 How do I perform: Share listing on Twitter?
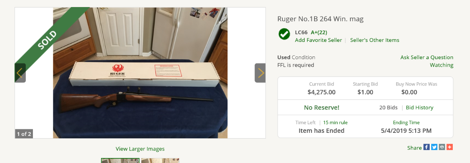coord(434,147)
